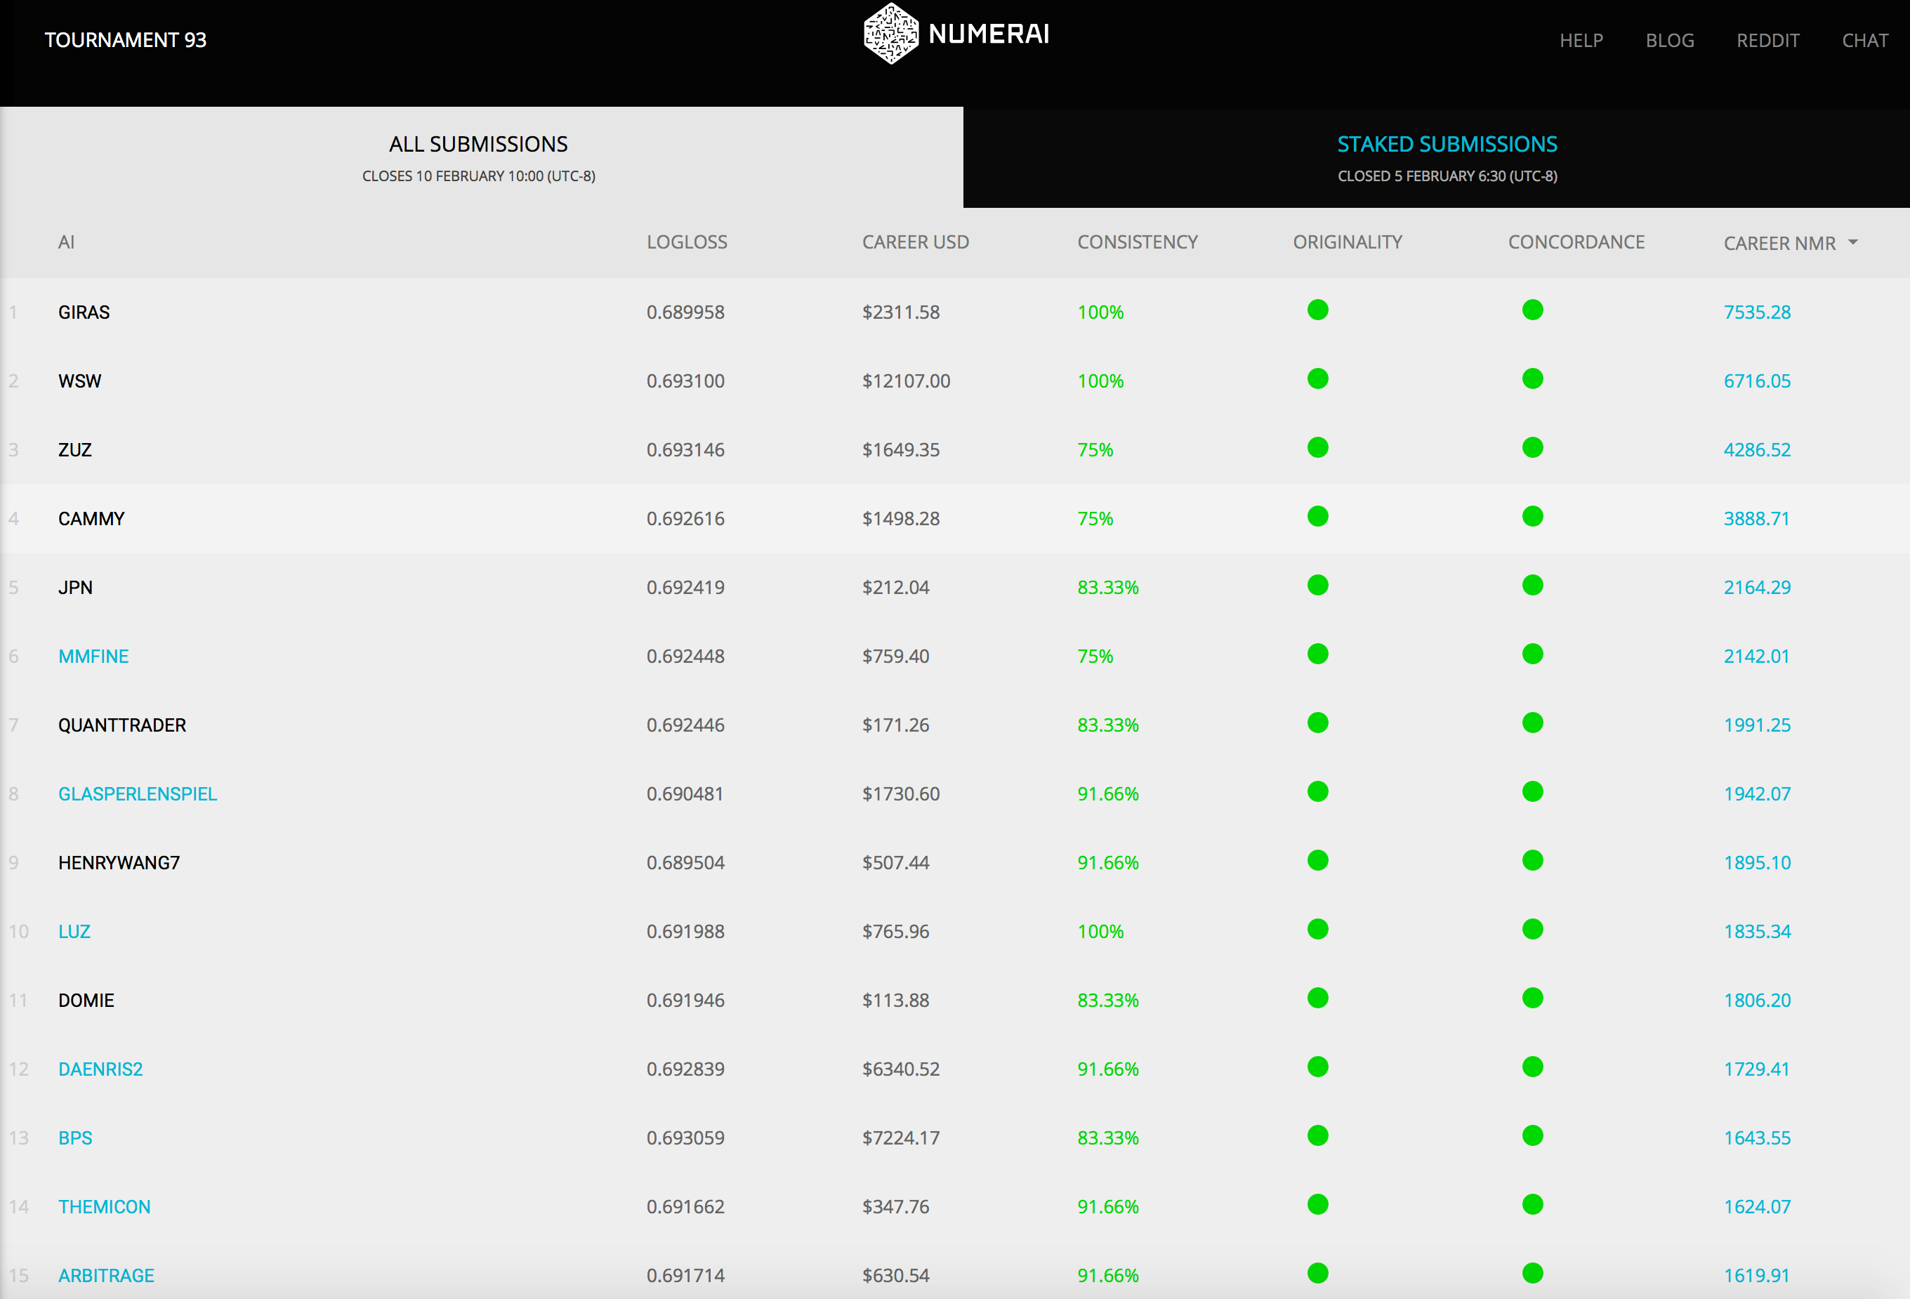
Task: Click MMFINE concordance green indicator
Action: [1532, 654]
